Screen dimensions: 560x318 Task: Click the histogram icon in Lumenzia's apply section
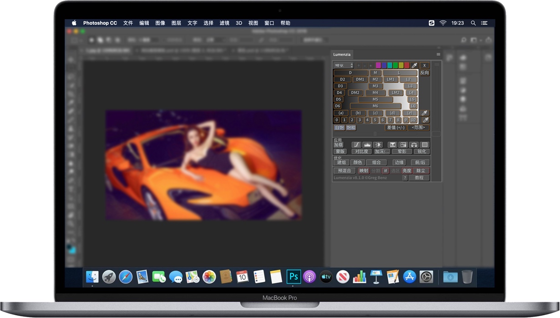click(x=367, y=144)
